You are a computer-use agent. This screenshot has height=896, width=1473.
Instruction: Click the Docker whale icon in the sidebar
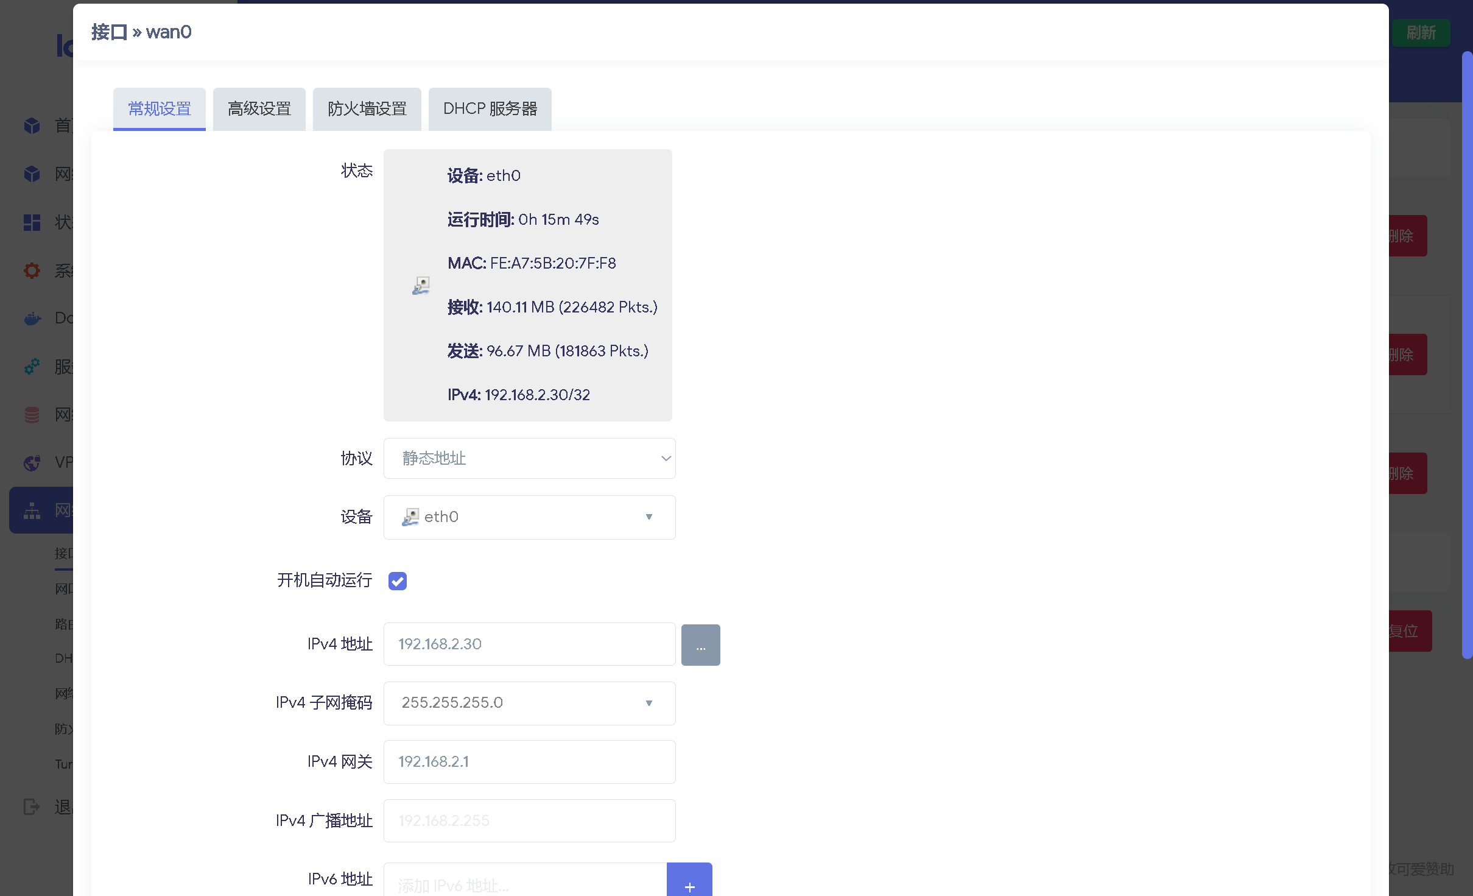click(x=32, y=318)
